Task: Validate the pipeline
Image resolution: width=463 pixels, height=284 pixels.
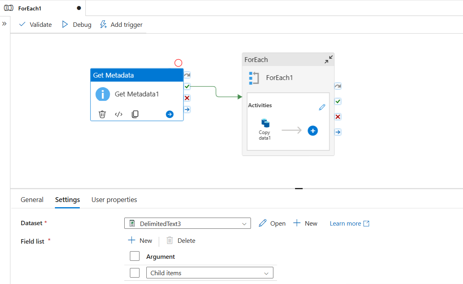Action: [x=35, y=24]
